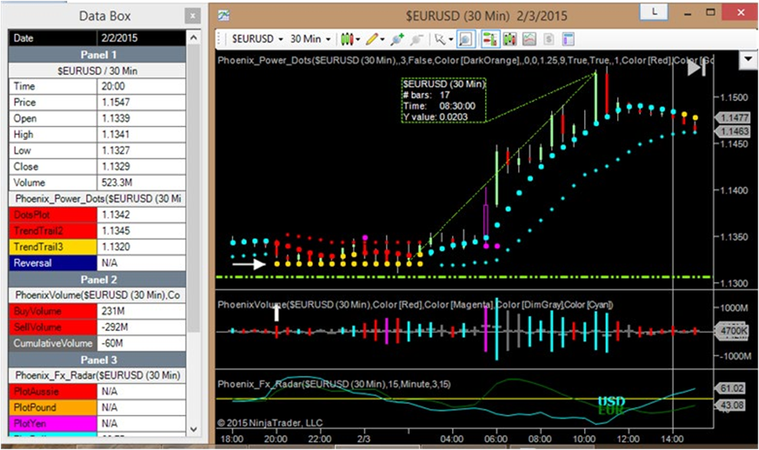Click the red DotsPlot color cell
759x450 pixels.
[x=53, y=215]
